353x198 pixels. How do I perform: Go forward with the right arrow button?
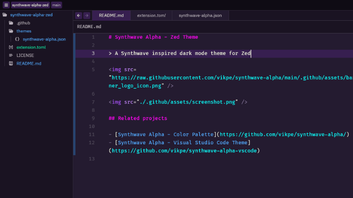pos(86,15)
